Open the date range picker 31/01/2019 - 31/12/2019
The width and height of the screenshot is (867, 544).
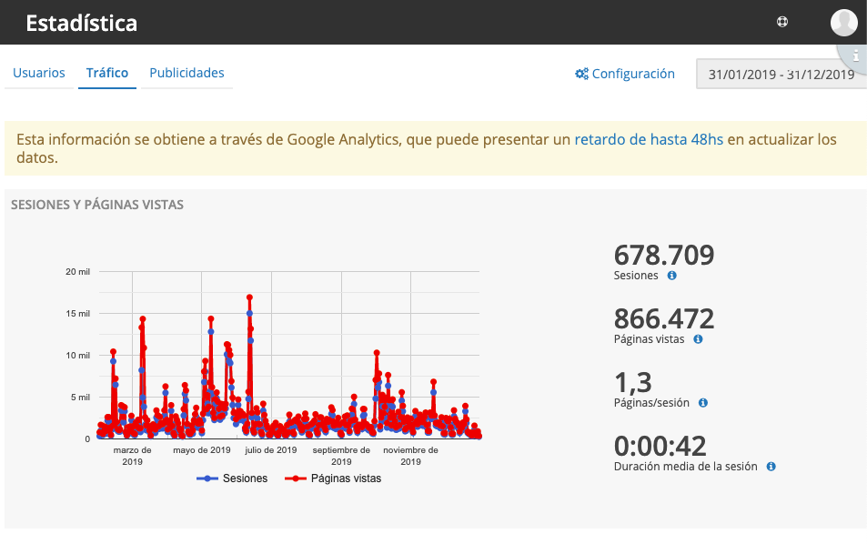[781, 75]
